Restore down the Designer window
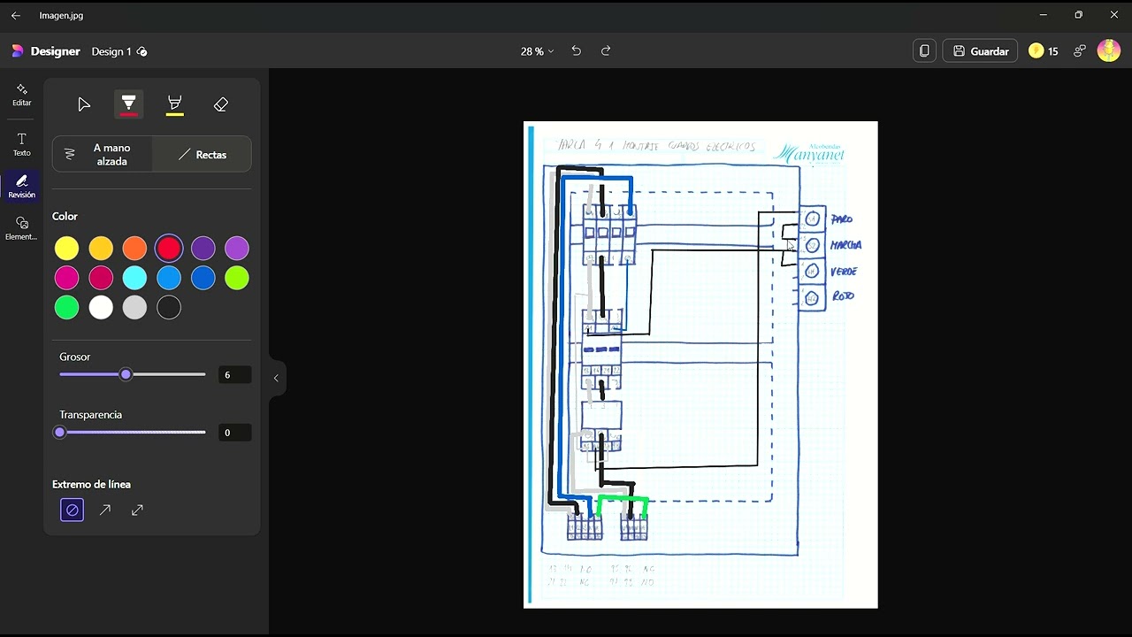Viewport: 1132px width, 637px height. point(1078,15)
